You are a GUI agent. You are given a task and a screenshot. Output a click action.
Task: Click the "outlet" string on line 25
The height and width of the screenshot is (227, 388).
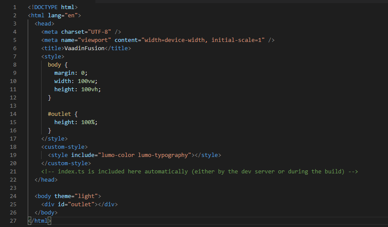pos(81,204)
